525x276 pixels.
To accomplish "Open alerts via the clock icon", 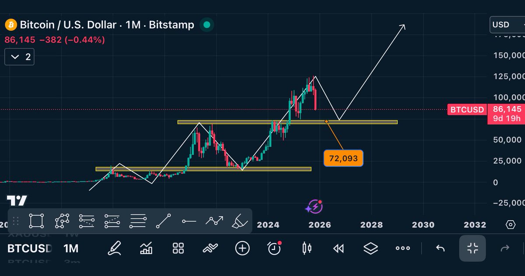I will (x=273, y=248).
